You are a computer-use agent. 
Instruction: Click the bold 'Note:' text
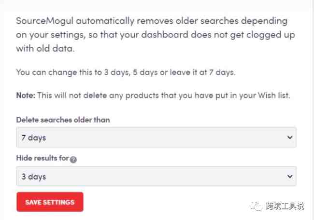pyautogui.click(x=26, y=95)
